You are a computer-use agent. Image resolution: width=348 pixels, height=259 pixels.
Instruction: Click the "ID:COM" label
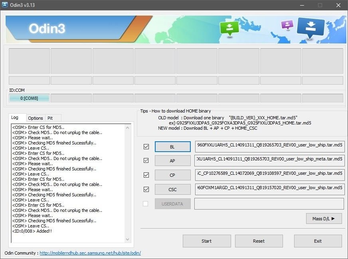17,90
